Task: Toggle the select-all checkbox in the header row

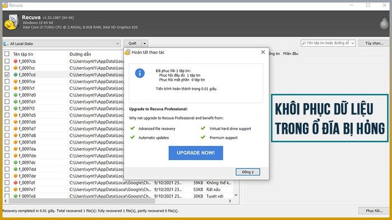Action: pos(7,54)
